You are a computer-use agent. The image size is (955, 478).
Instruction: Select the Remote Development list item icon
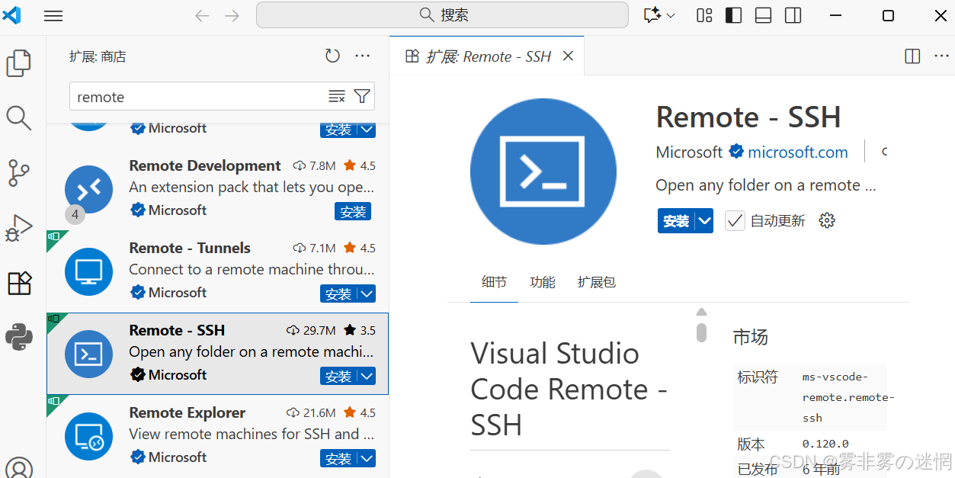point(88,189)
